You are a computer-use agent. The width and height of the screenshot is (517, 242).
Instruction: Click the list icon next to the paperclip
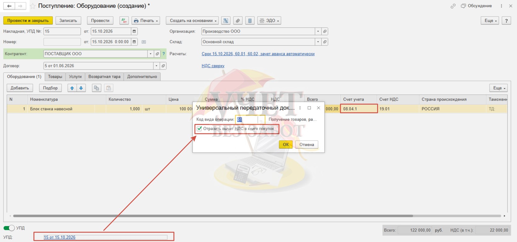point(250,21)
